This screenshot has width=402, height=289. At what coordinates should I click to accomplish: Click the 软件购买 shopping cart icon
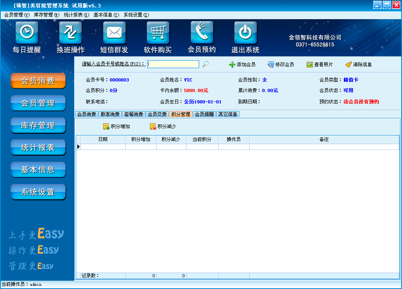click(x=158, y=33)
